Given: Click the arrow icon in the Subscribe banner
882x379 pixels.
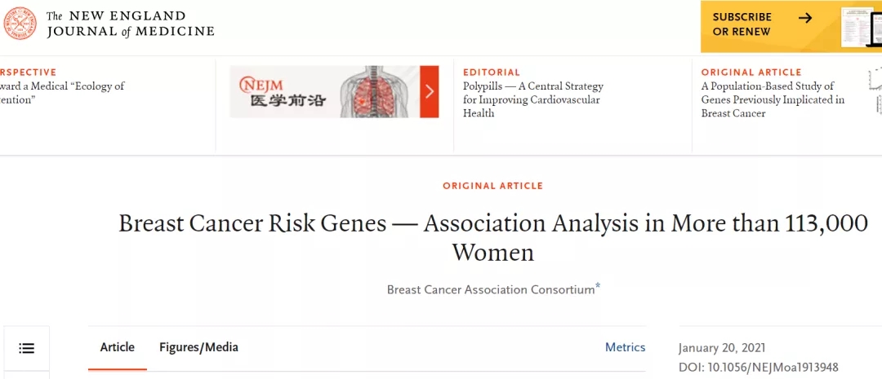Looking at the screenshot, I should tap(805, 18).
